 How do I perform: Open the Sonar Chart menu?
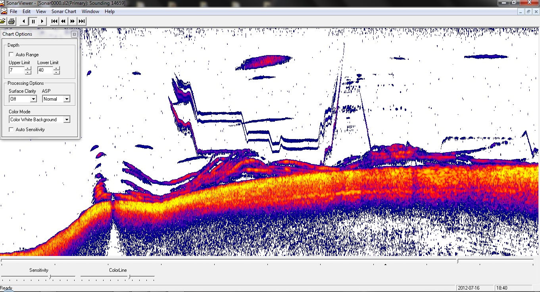tap(63, 11)
